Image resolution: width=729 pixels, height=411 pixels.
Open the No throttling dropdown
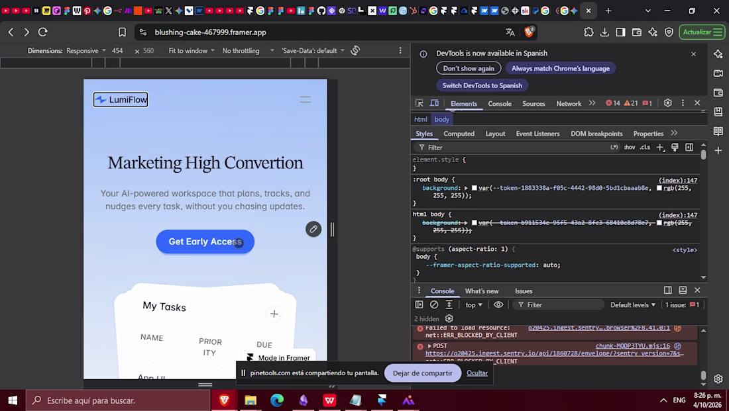[x=249, y=50]
